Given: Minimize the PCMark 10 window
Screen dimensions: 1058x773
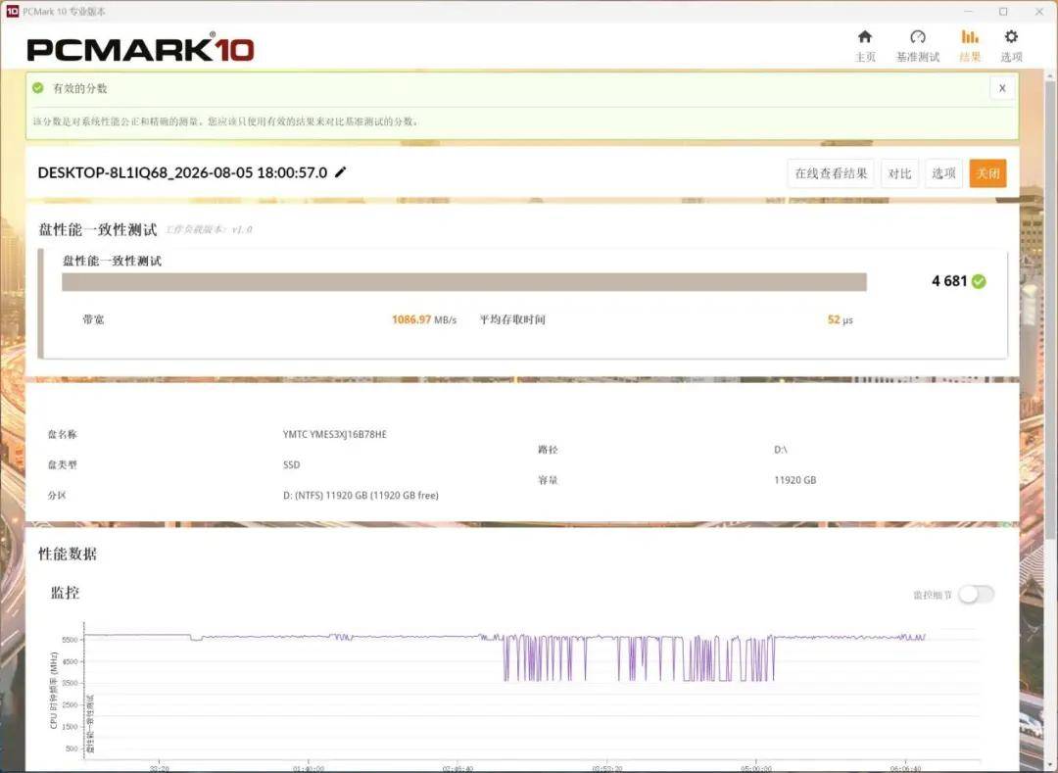Looking at the screenshot, I should [968, 12].
